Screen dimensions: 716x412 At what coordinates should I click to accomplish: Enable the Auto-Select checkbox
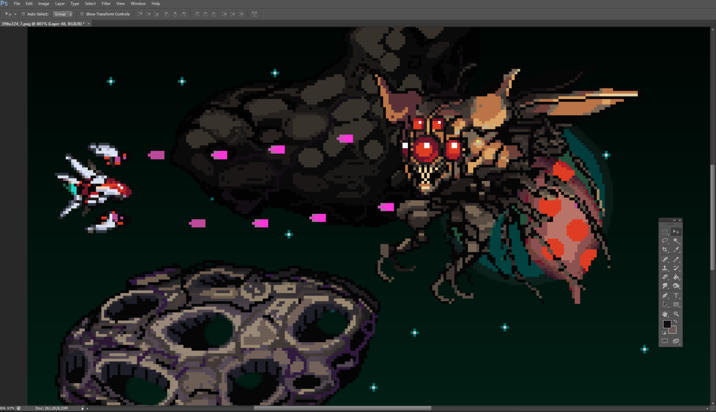(23, 14)
